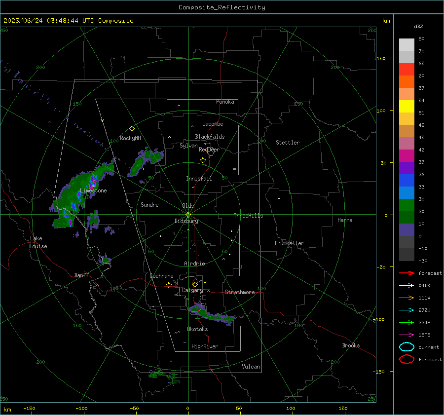Click the cyan current ellipse icon

click(407, 347)
